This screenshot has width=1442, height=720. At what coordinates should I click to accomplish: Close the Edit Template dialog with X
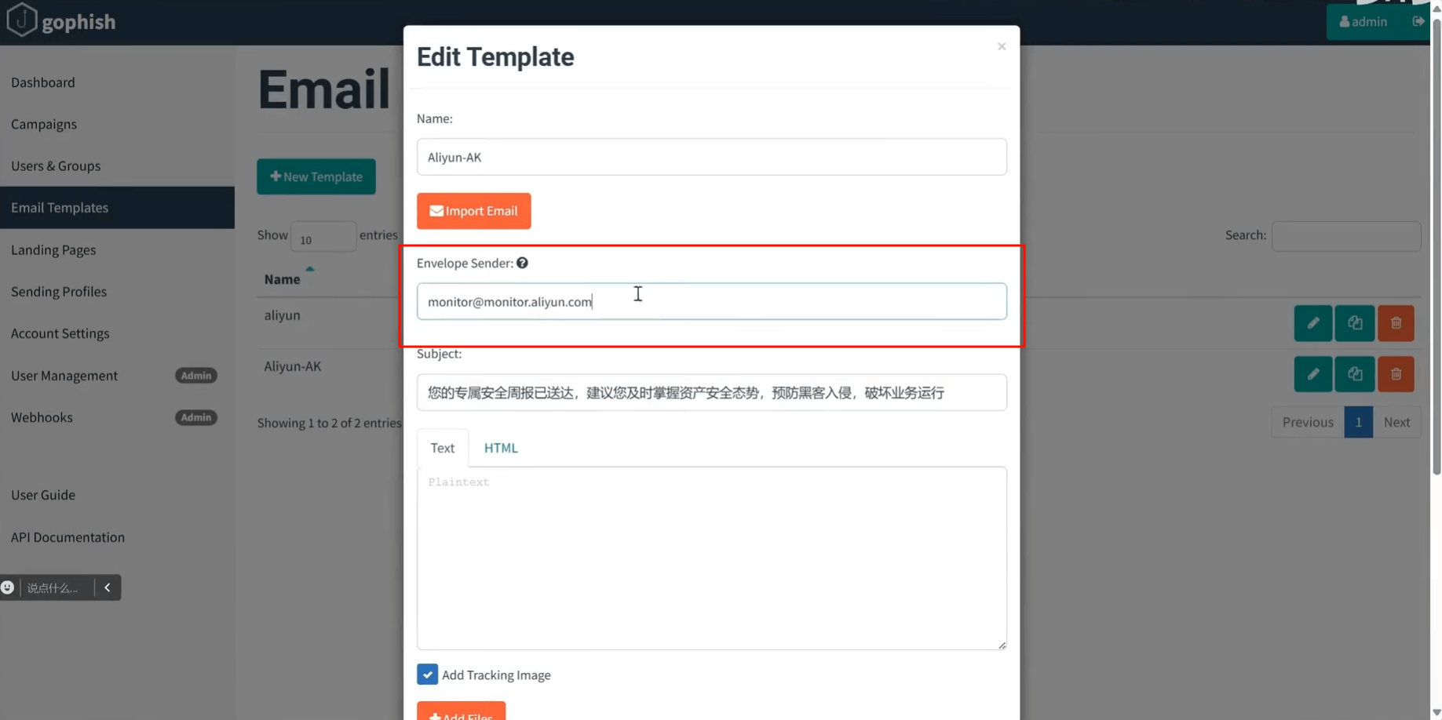tap(1002, 46)
